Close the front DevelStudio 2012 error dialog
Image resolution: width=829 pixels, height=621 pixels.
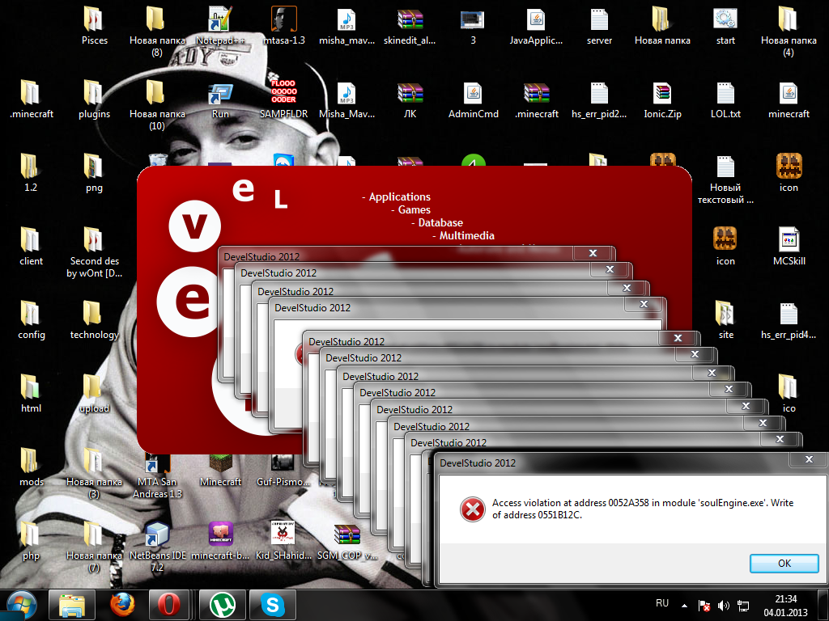click(809, 459)
